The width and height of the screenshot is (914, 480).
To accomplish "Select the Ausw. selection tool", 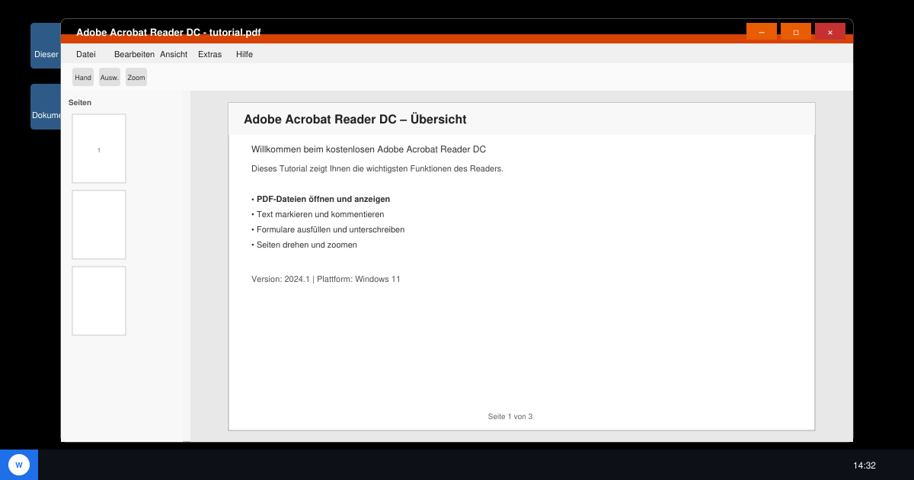I will (x=110, y=77).
